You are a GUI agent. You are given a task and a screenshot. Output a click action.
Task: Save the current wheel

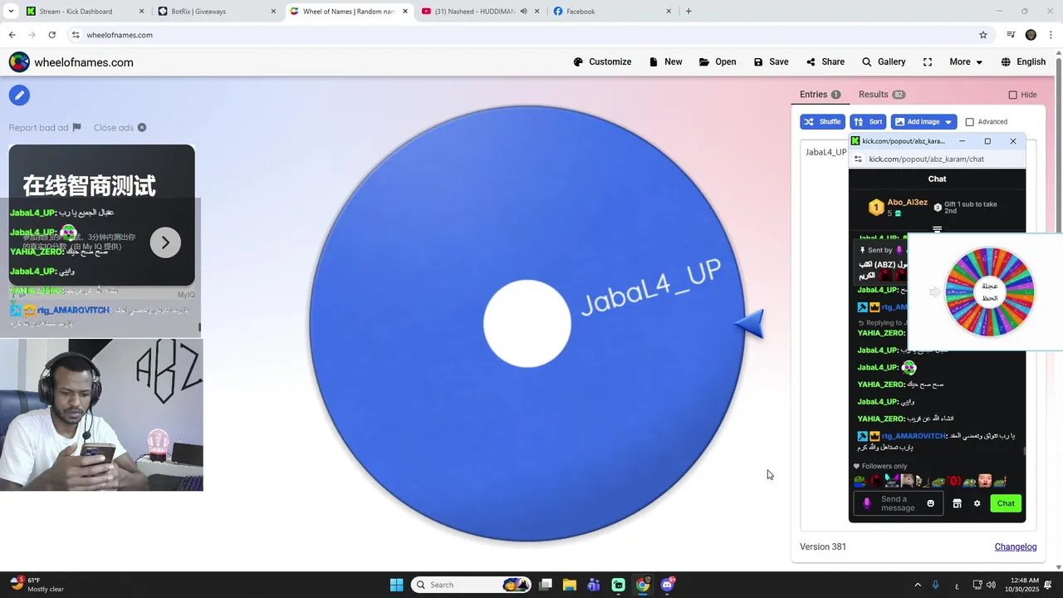pos(771,62)
